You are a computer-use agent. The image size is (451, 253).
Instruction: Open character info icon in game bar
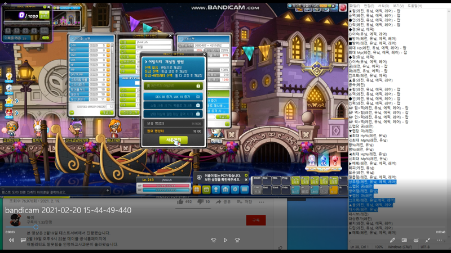pyautogui.click(x=216, y=189)
